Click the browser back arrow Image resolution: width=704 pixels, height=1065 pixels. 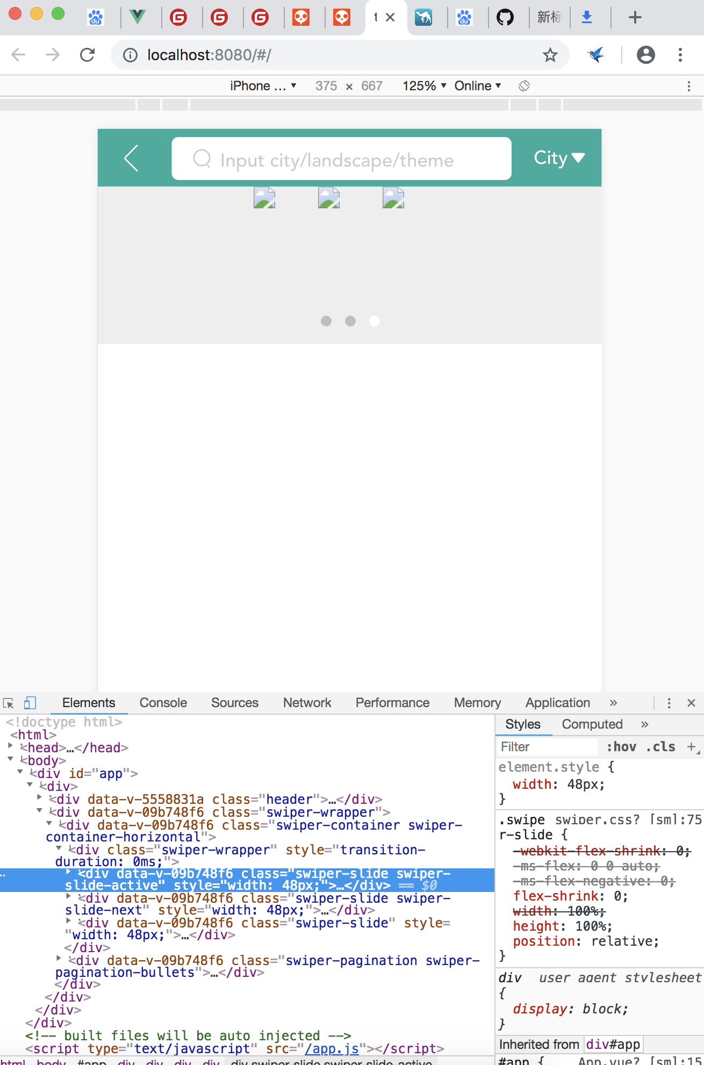18,55
